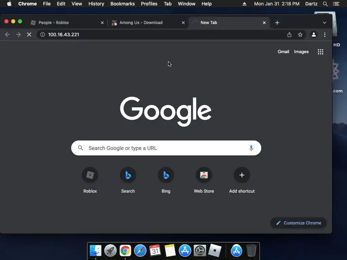
Task: Open the Chrome profile avatar
Action: tap(314, 35)
